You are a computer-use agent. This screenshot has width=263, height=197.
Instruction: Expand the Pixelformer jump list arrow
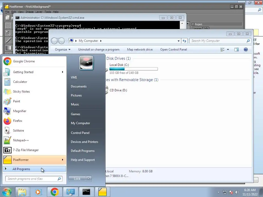[x=63, y=160]
